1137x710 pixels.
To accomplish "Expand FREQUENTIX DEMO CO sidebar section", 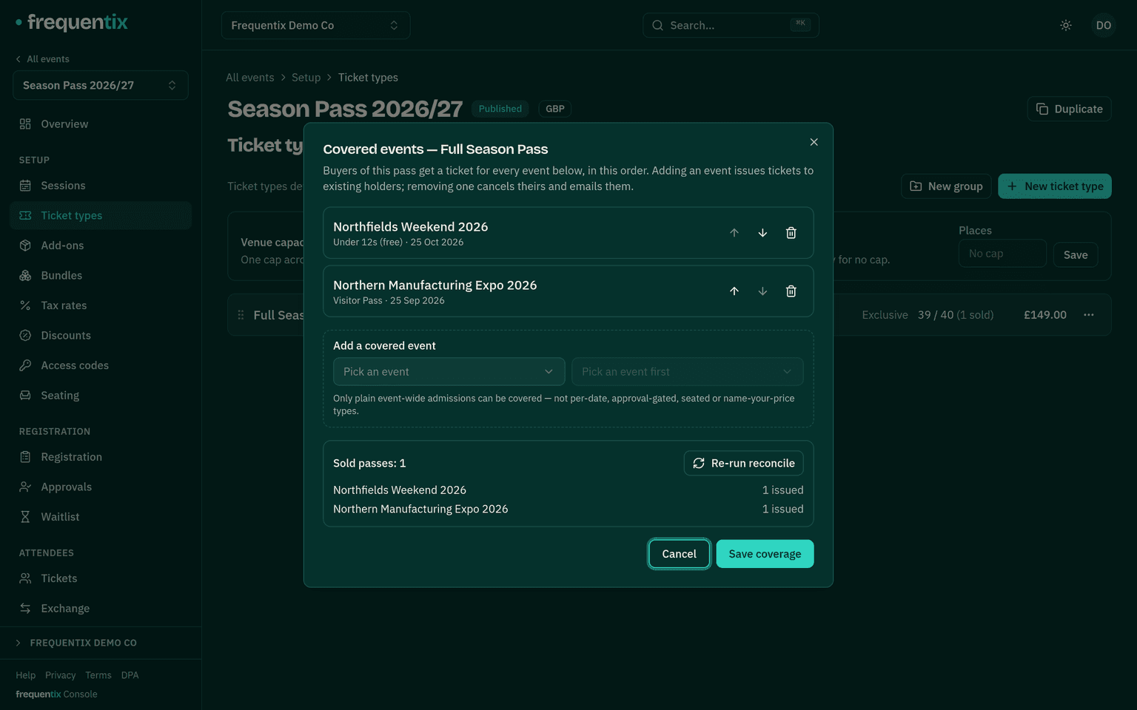I will click(x=101, y=643).
